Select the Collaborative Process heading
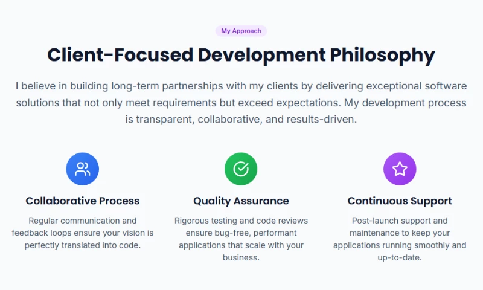 coord(82,201)
